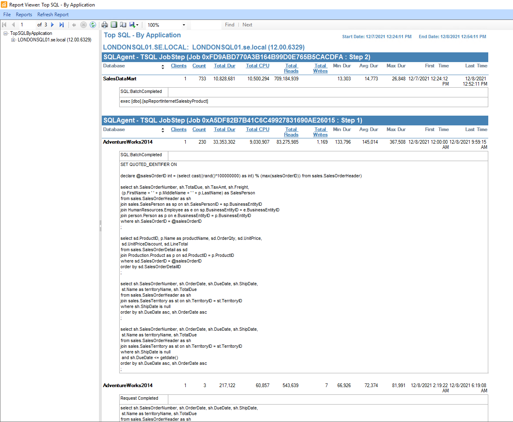Sort by Count in Step 1 table

pos(199,129)
